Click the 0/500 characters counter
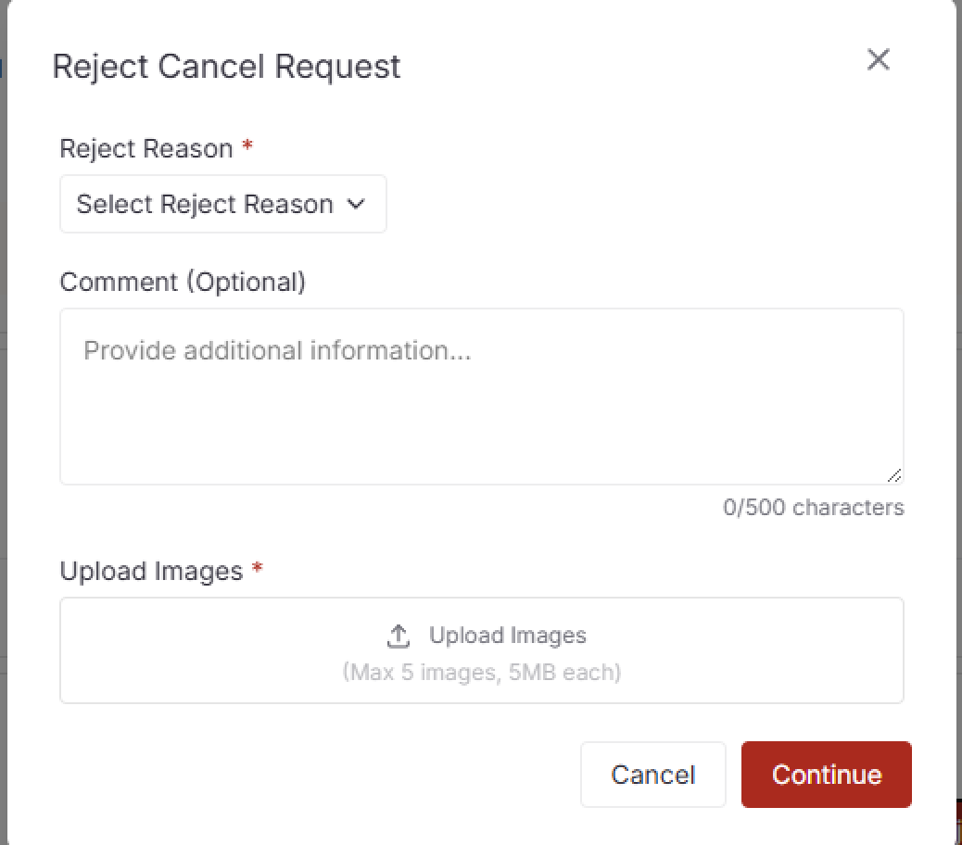Viewport: 962px width, 845px height. click(814, 507)
